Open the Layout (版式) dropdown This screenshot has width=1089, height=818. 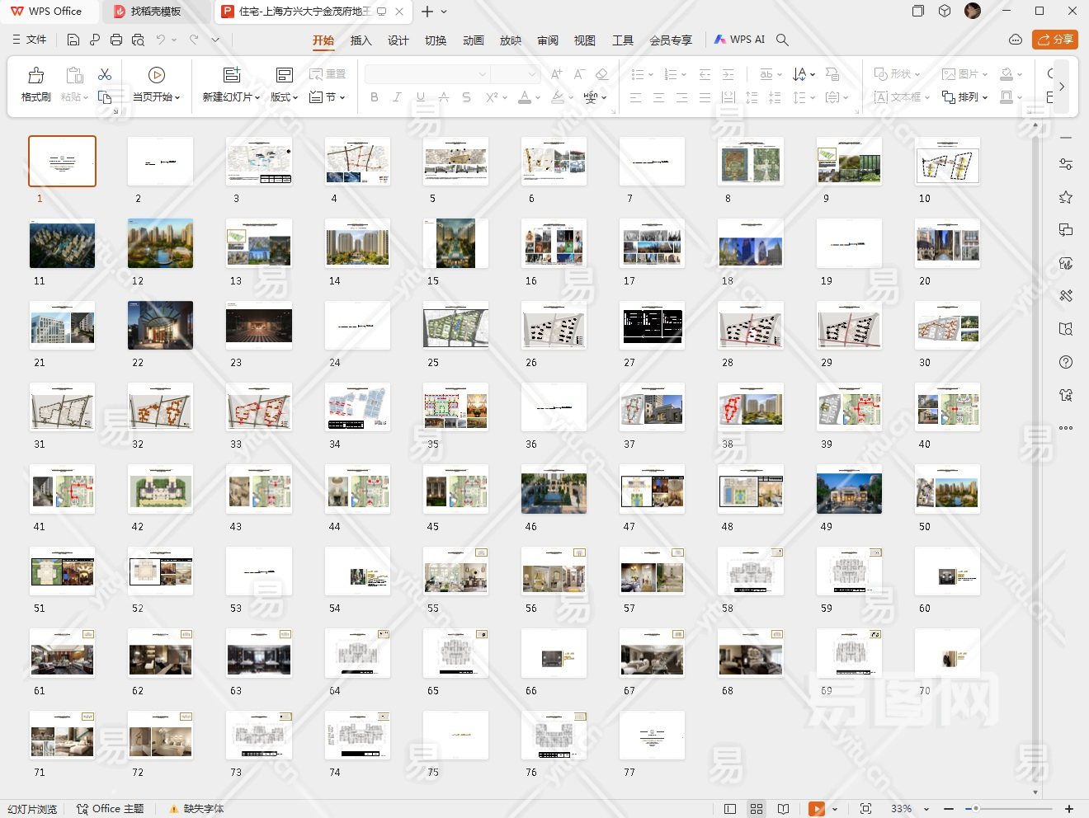[x=284, y=97]
